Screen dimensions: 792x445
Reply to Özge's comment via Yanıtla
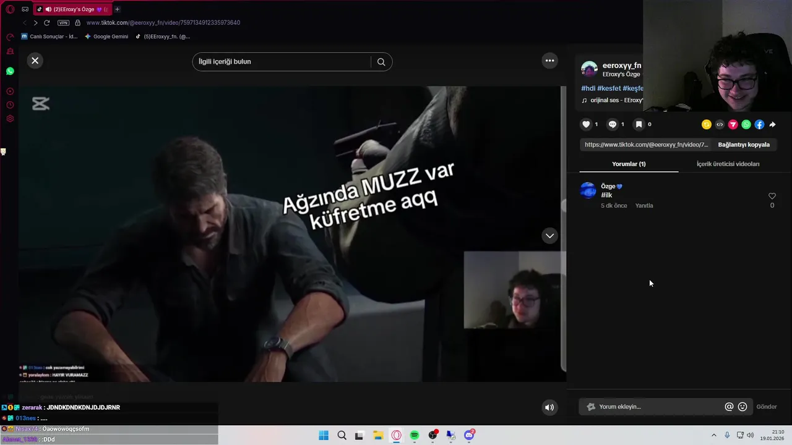point(644,206)
